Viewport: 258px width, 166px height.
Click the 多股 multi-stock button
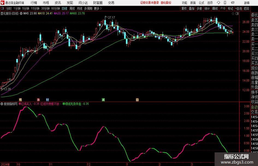(199, 8)
